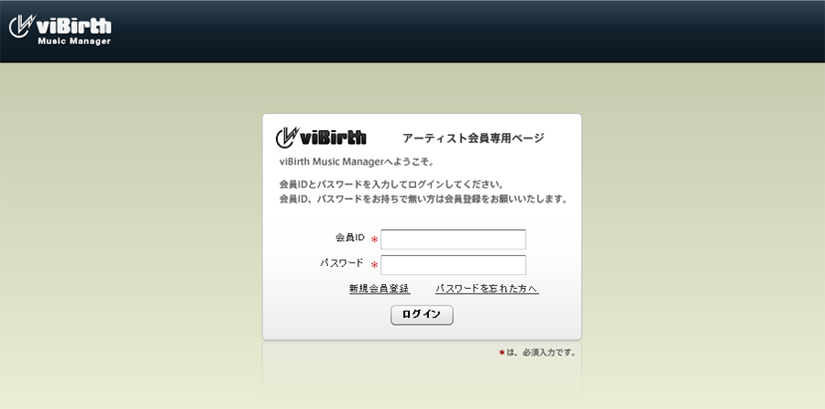Click the viBirth Music Manager header logo

(x=60, y=30)
